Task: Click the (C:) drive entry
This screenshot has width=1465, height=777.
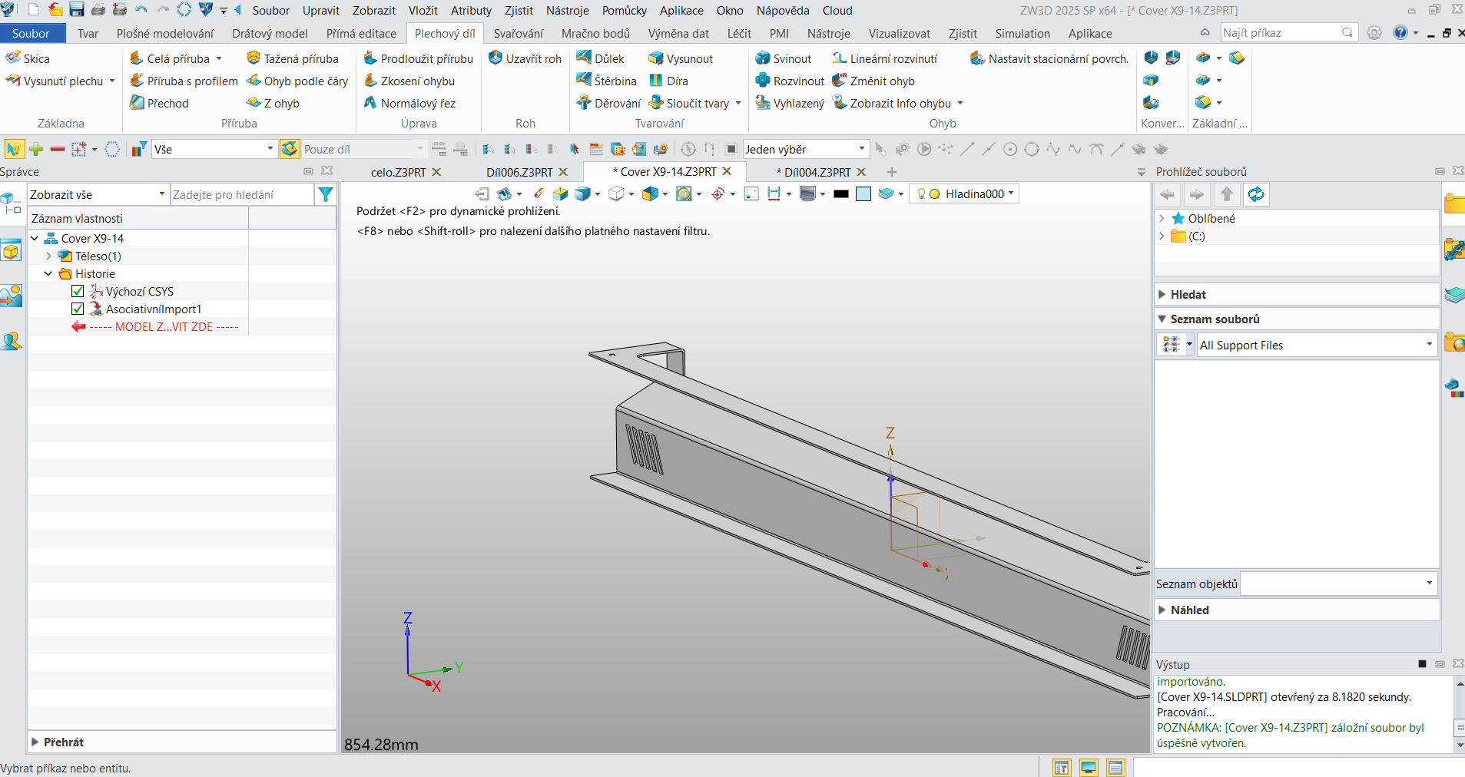Action: tap(1196, 236)
